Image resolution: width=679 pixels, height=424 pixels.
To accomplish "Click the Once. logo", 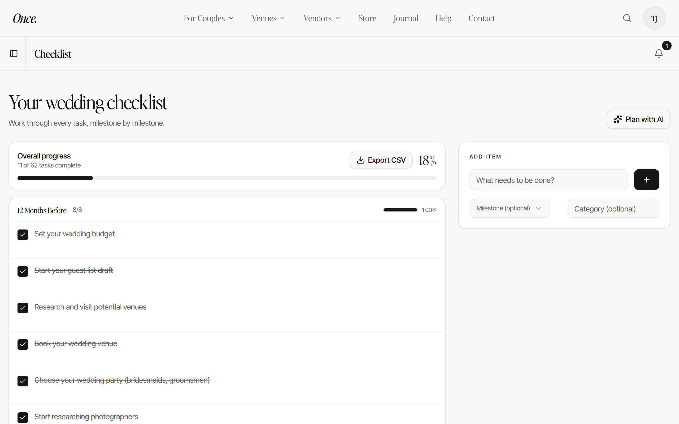I will (25, 19).
